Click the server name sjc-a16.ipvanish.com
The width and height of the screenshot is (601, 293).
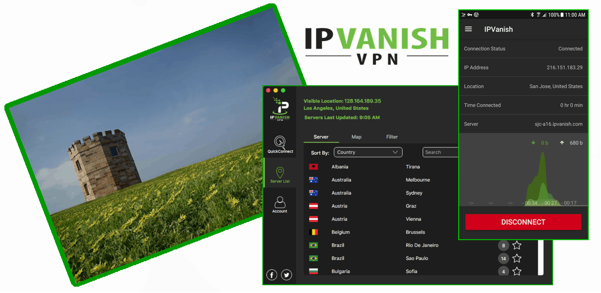pos(558,124)
